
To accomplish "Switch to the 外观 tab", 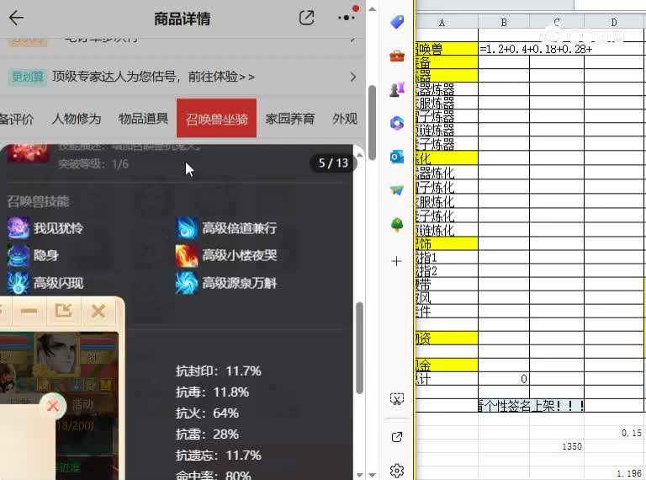I will click(345, 119).
